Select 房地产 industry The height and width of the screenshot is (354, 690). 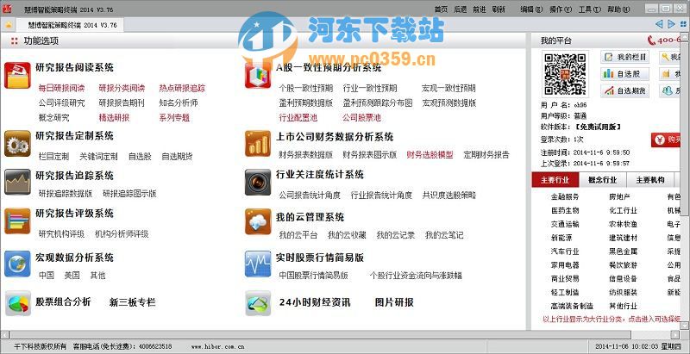coord(619,196)
